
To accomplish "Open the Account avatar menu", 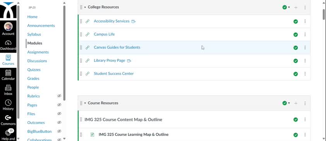I will [x=8, y=29].
